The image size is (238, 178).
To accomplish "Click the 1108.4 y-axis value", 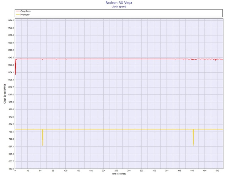I will coord(11,80).
